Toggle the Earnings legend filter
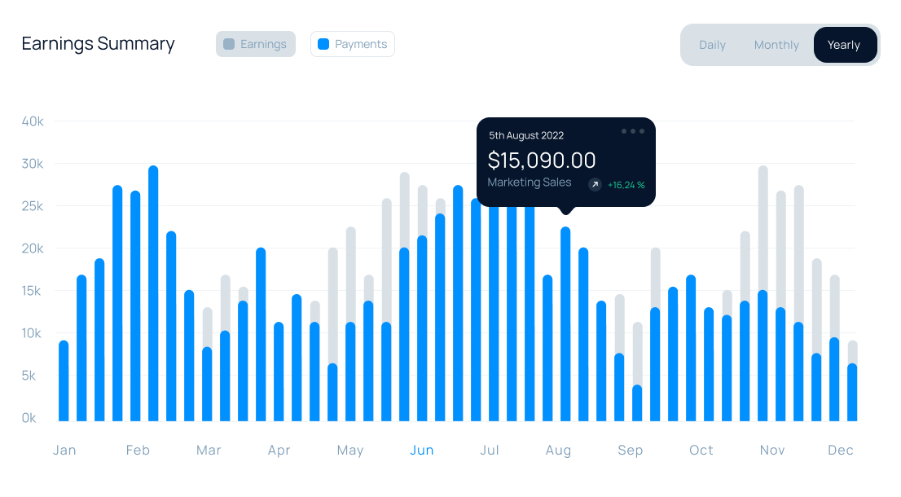The image size is (901, 497). (x=255, y=44)
